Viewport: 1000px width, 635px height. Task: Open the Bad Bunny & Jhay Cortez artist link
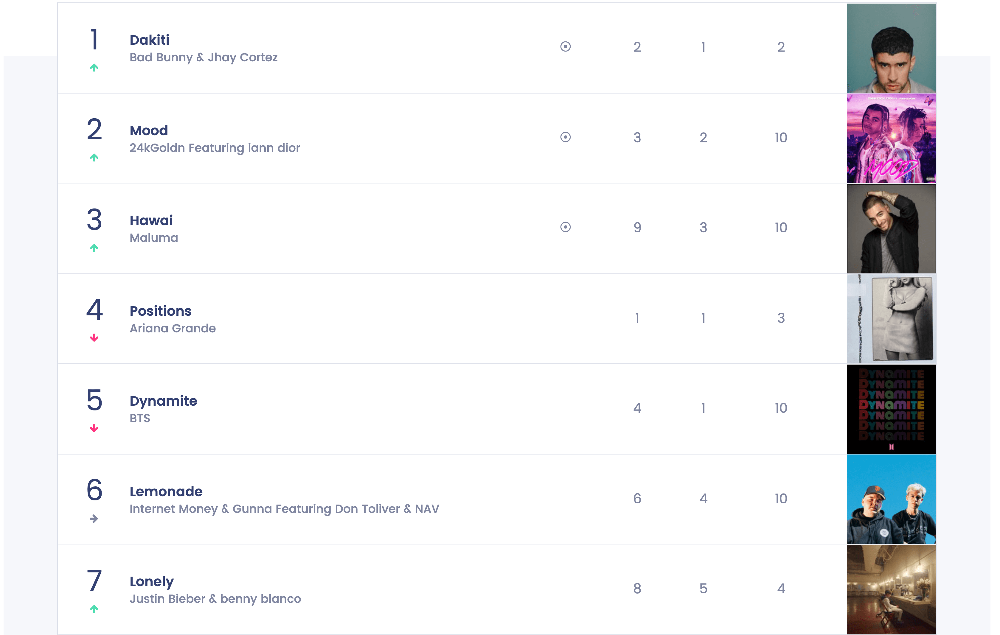click(204, 57)
